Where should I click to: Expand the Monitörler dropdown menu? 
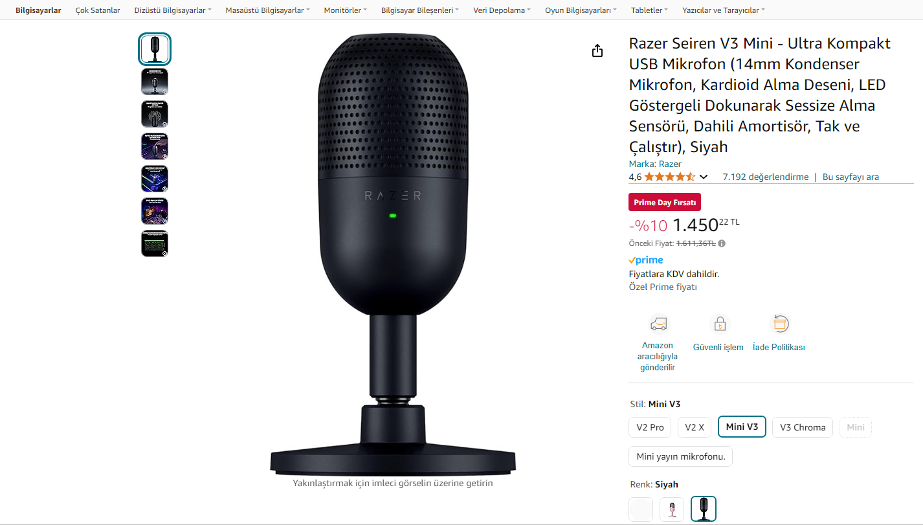tap(346, 10)
